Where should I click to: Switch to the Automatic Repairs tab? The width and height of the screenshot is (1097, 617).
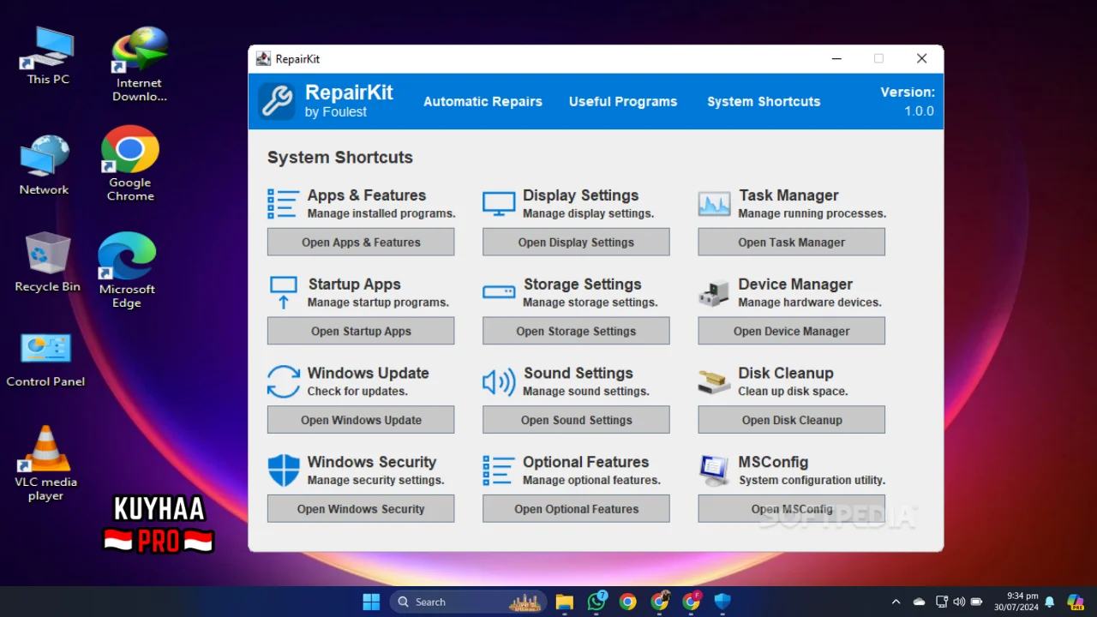tap(483, 101)
